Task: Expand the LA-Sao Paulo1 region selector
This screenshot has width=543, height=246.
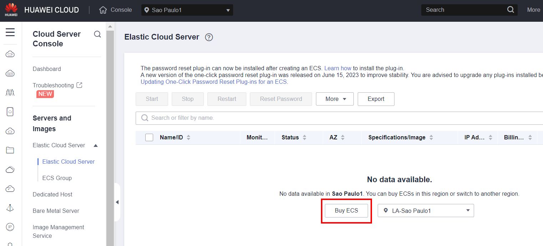Action: [468, 210]
